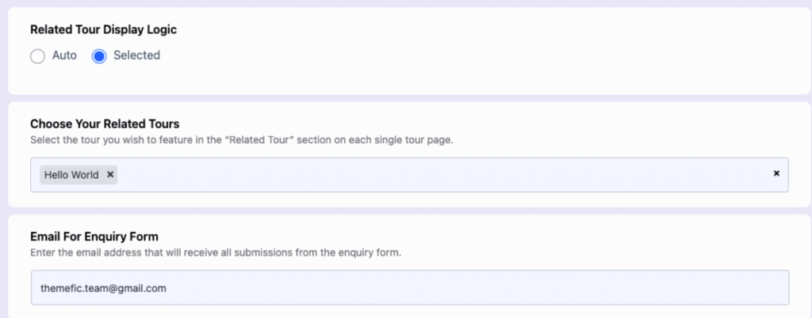Screen dimensions: 812x318
Task: Click the Auto option label
Action: pos(64,55)
